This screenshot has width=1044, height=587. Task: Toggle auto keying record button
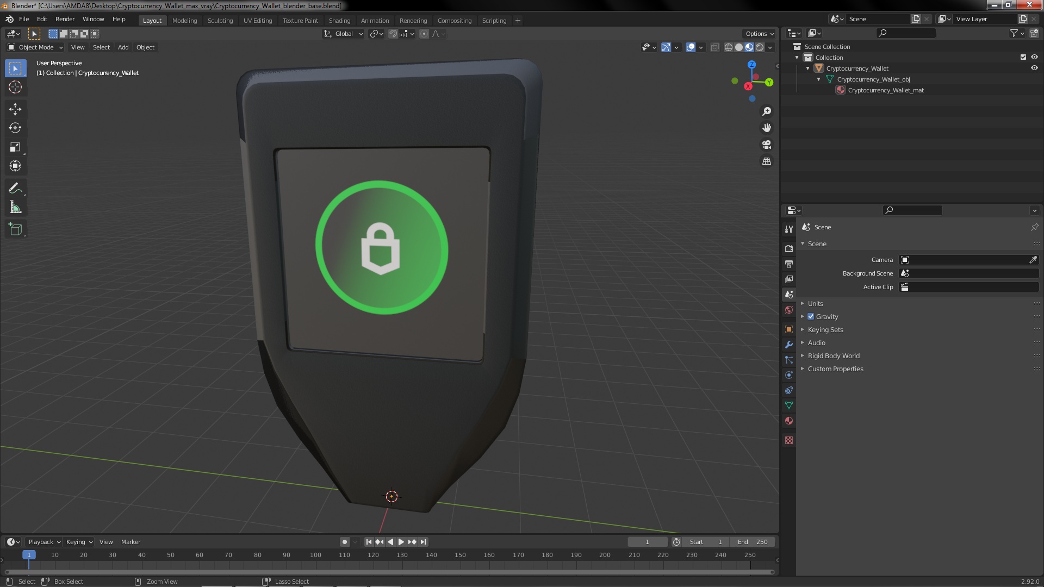(345, 542)
